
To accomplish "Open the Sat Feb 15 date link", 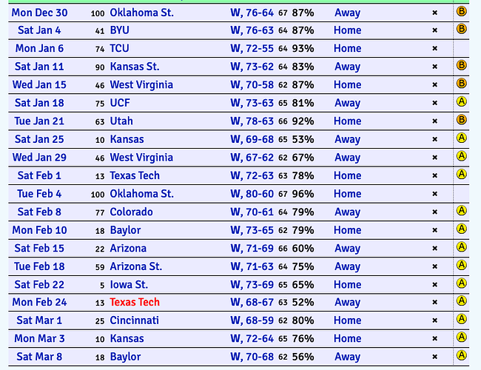I will [x=39, y=248].
